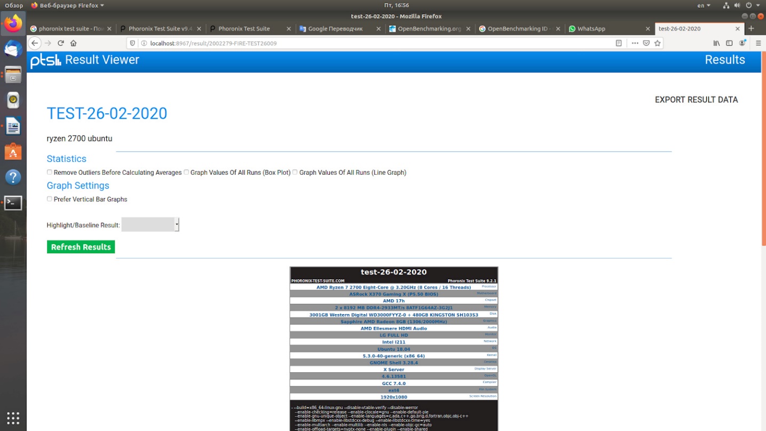Save page to Pocket

(646, 43)
